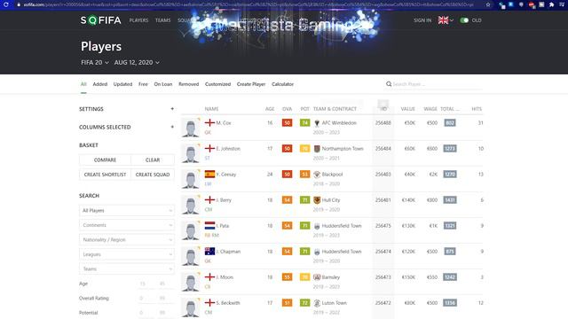Switch to the On Loan tab
Screen dimensions: 568x319
click(x=163, y=84)
